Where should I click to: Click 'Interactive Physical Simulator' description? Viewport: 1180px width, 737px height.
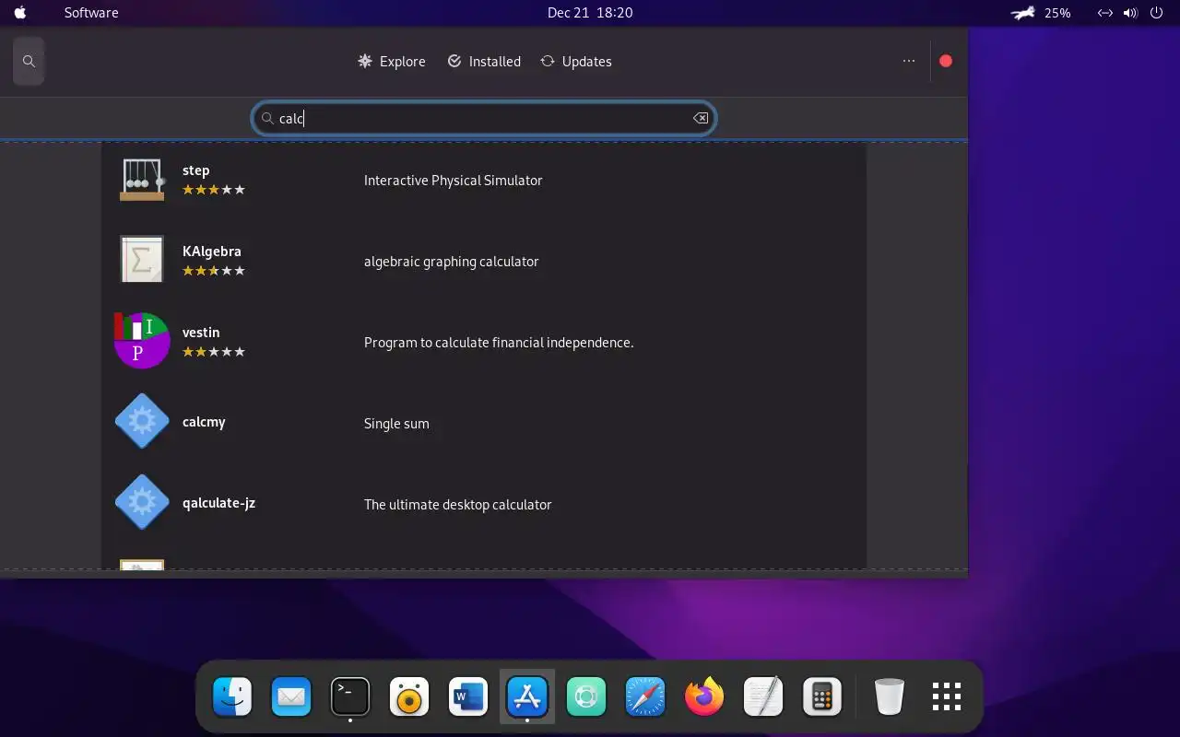[453, 181]
